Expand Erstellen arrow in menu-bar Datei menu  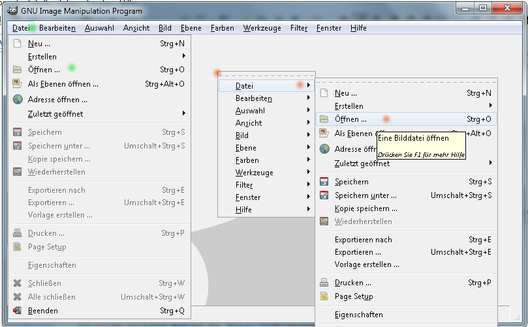(184, 56)
